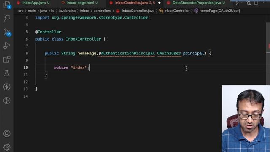Open the main breadcrumb segment
Image resolution: width=270 pixels, height=152 pixels.
click(x=32, y=11)
